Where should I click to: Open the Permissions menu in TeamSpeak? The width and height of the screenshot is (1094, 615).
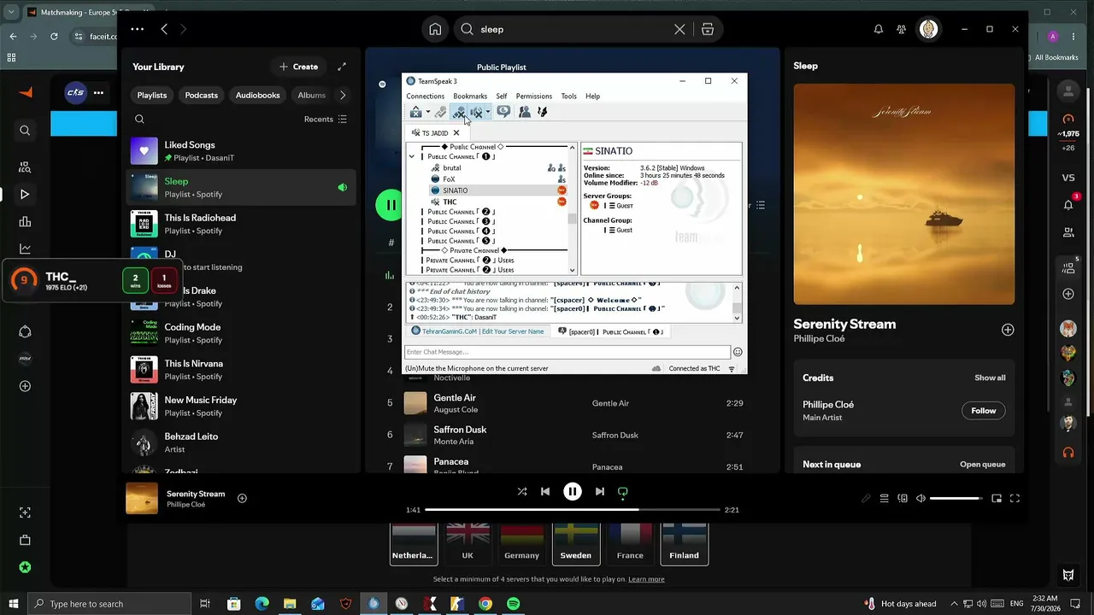tap(534, 97)
